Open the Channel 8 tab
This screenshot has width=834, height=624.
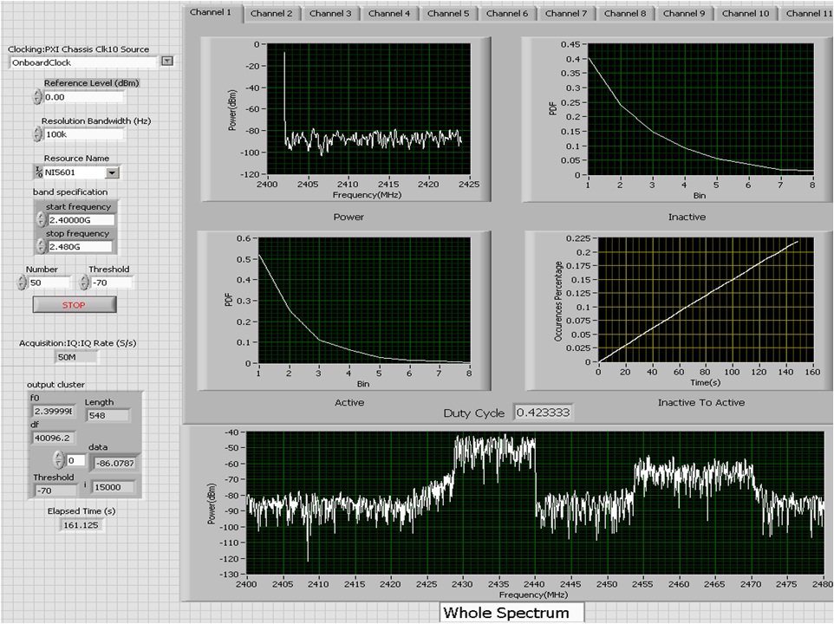pyautogui.click(x=624, y=14)
